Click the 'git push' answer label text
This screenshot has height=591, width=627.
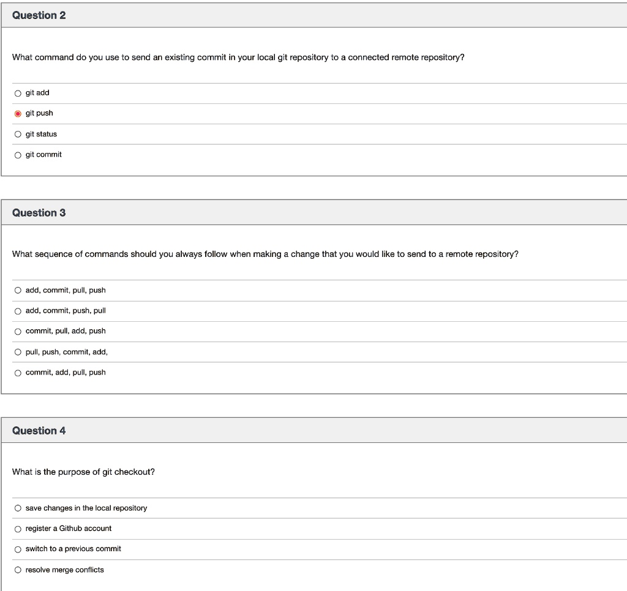pos(39,113)
